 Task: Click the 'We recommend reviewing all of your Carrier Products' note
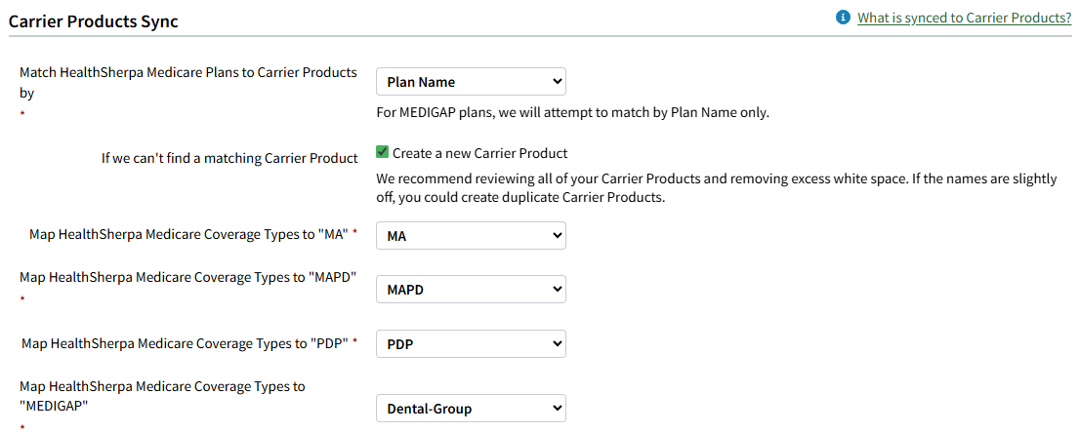click(717, 188)
